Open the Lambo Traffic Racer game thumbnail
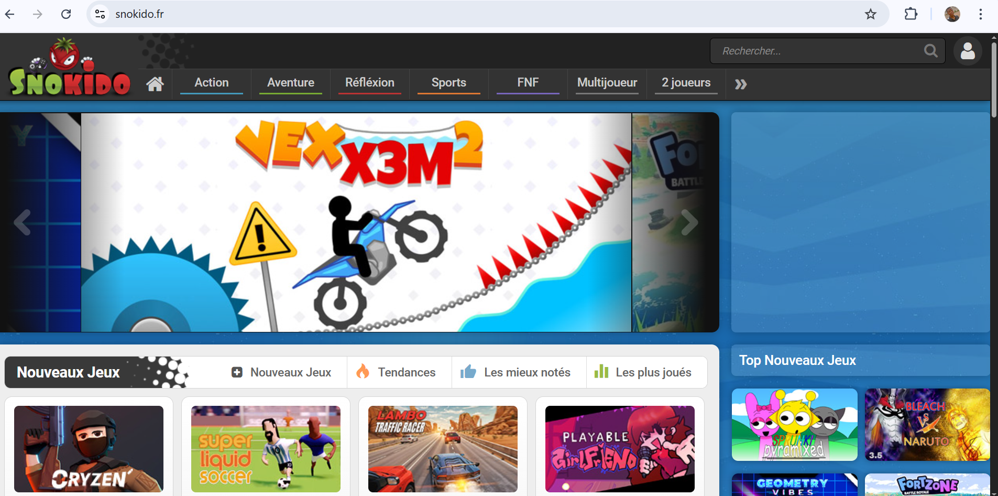Viewport: 998px width, 496px height. 443,449
